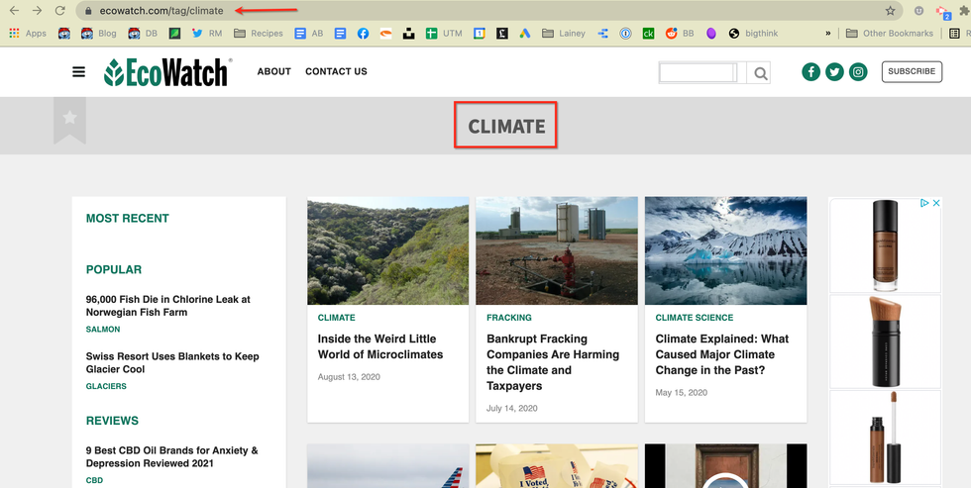
Task: Select the FRACKING category tag
Action: (x=509, y=318)
